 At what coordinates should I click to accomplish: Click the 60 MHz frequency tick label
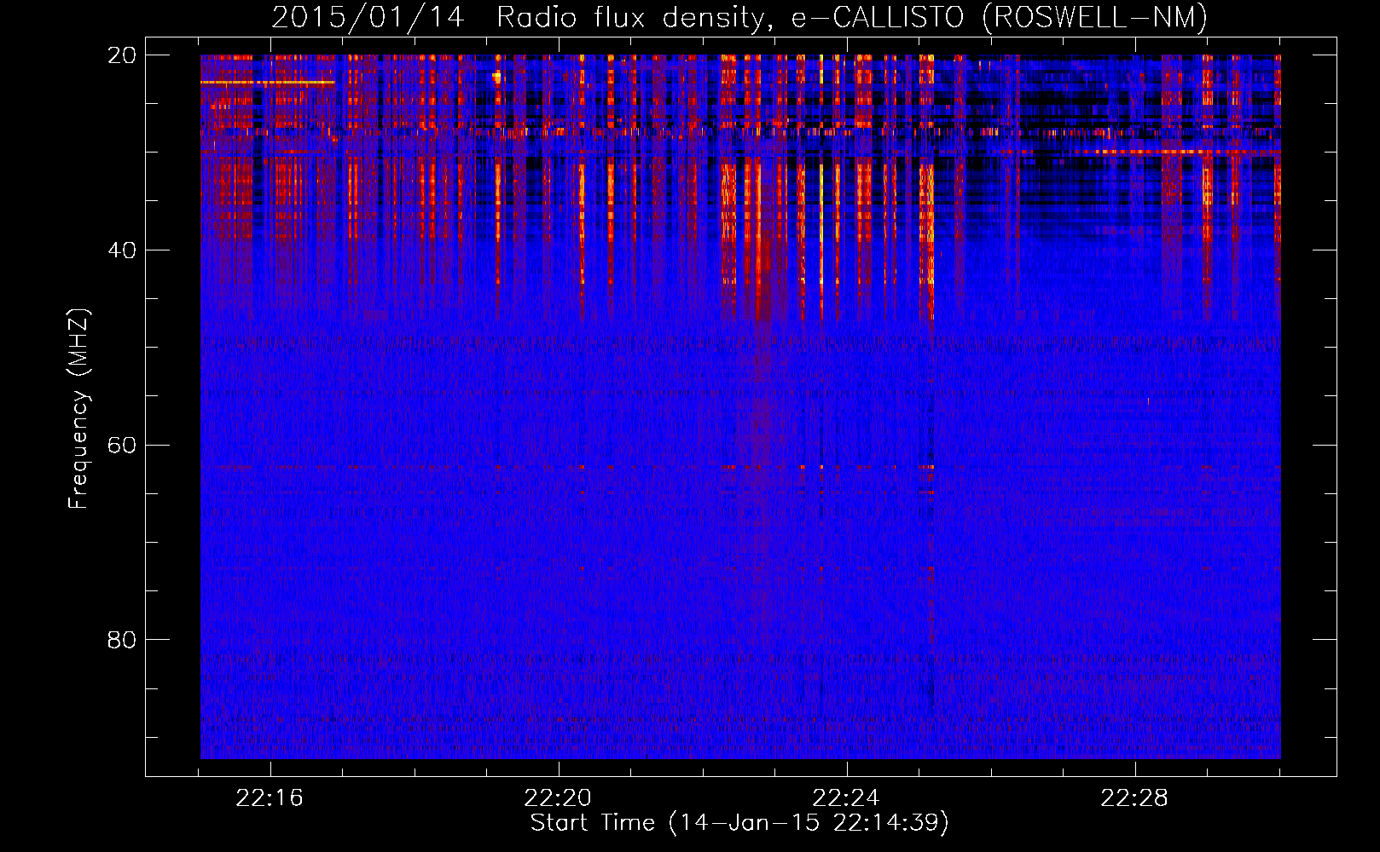(x=122, y=446)
